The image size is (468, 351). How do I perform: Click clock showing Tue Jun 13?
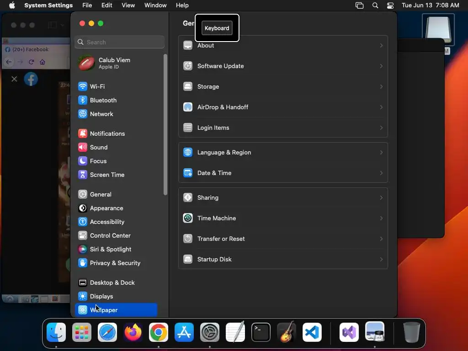coord(430,5)
